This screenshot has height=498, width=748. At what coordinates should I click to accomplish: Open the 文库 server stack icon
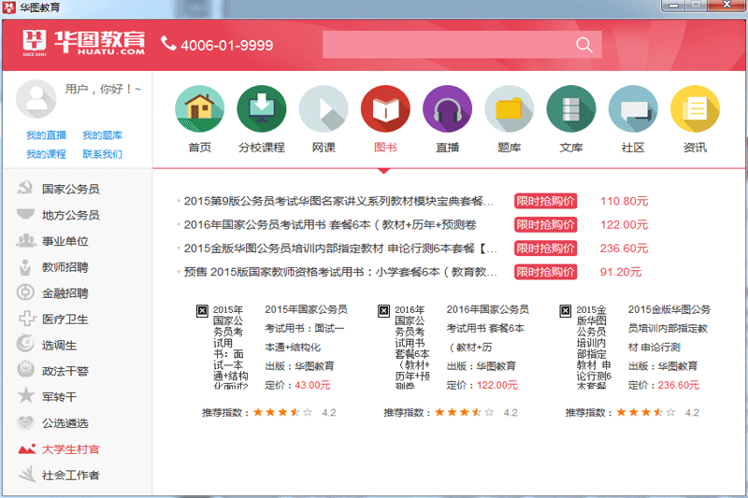coord(571,108)
